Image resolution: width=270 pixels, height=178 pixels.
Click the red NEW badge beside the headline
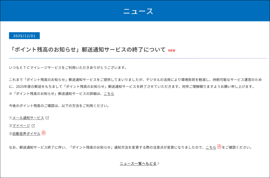[x=172, y=51]
